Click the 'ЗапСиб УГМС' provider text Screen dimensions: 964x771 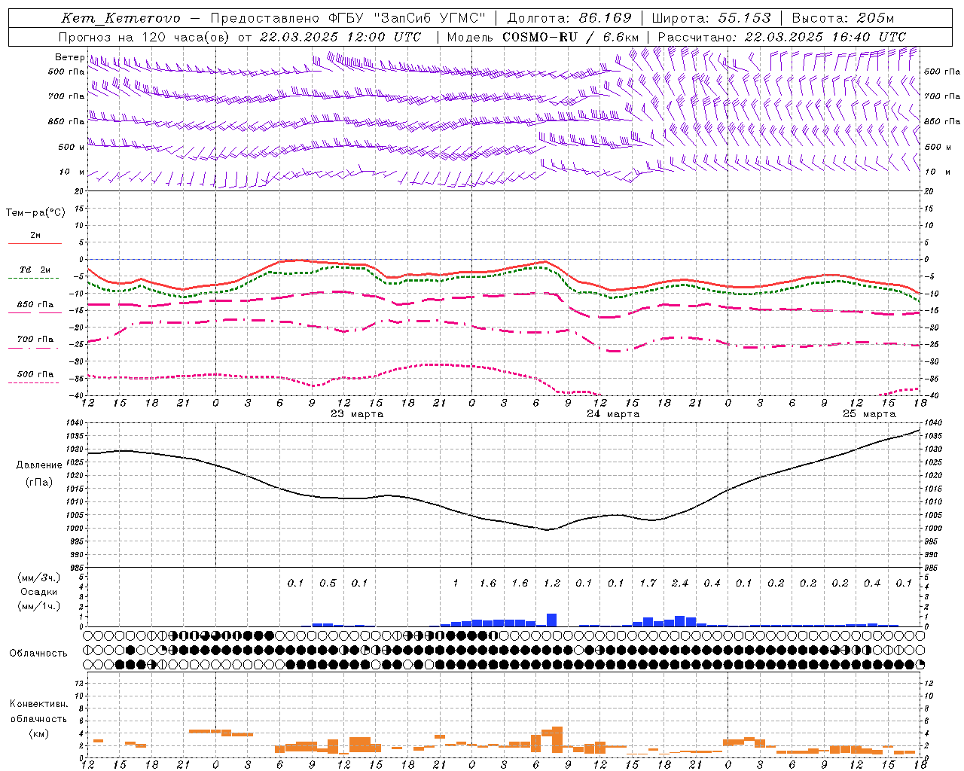[x=429, y=18]
